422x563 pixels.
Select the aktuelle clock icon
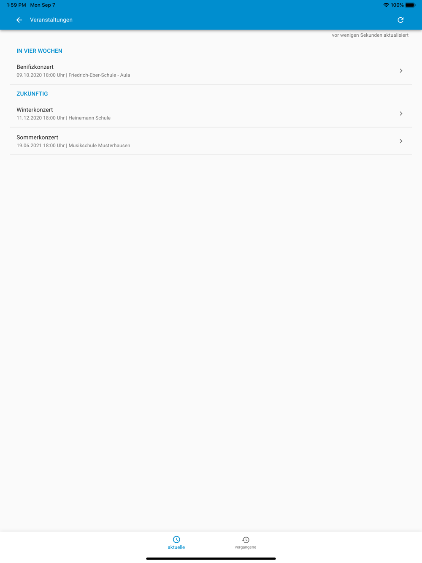click(176, 539)
